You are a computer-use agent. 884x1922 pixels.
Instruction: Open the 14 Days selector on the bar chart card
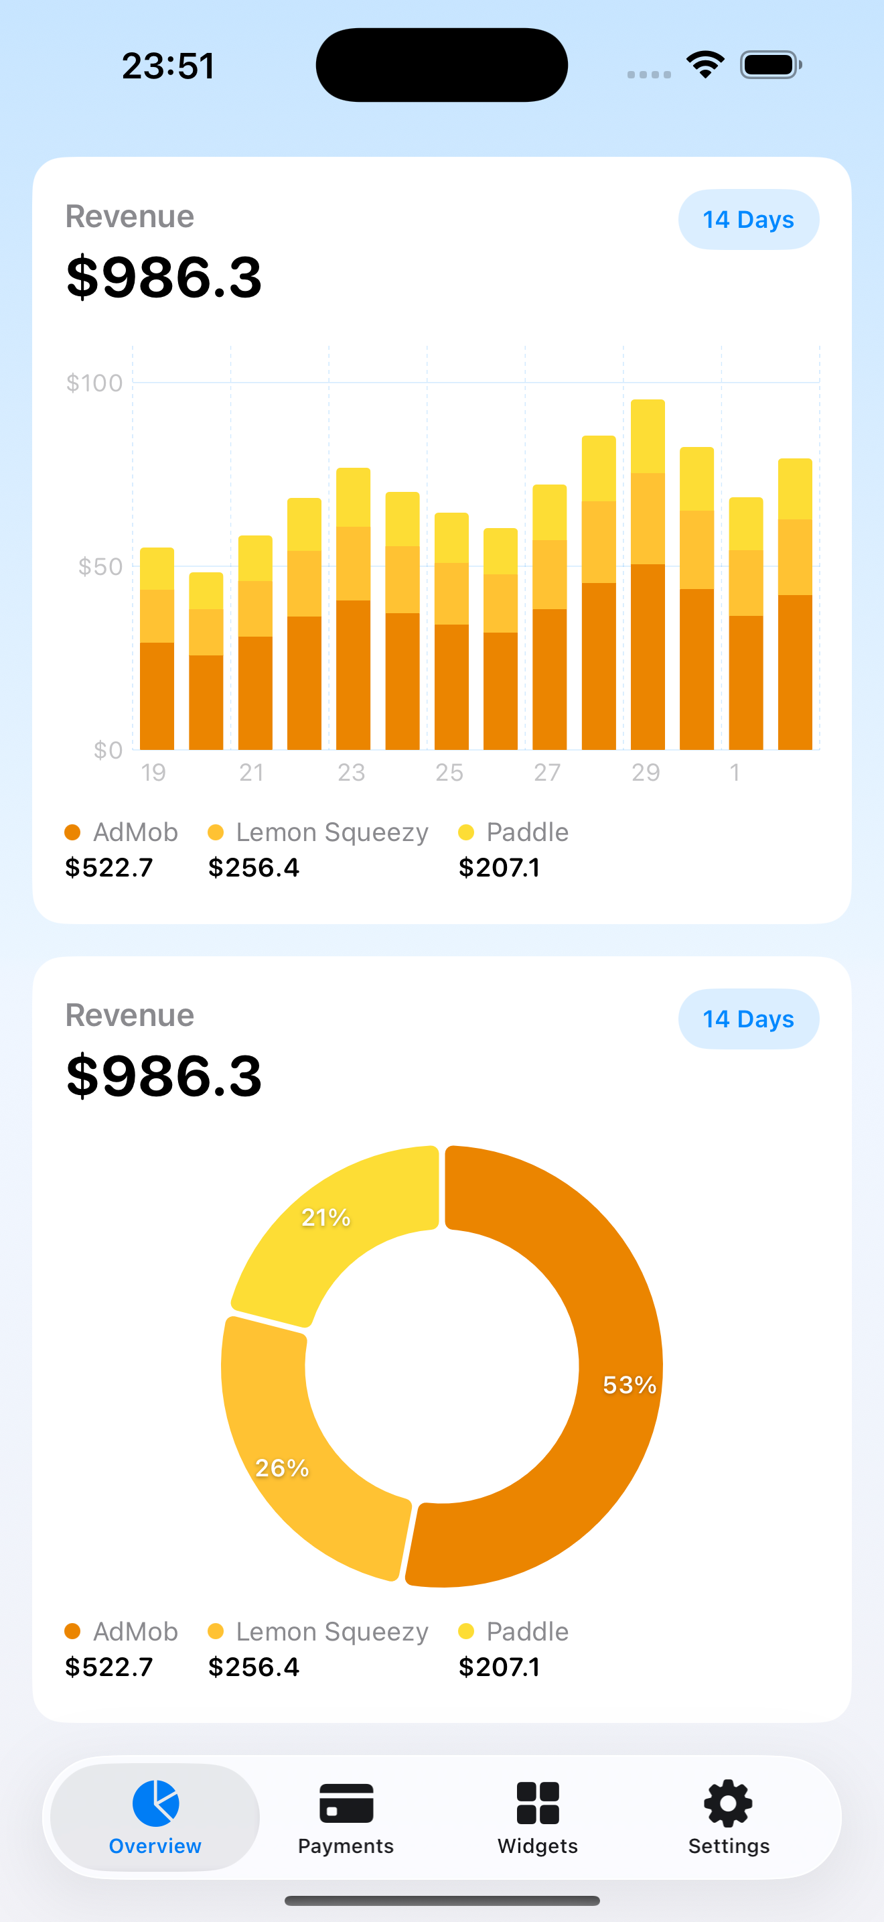pos(748,219)
